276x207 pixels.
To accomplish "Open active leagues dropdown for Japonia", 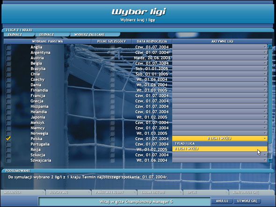I will click(x=220, y=117).
